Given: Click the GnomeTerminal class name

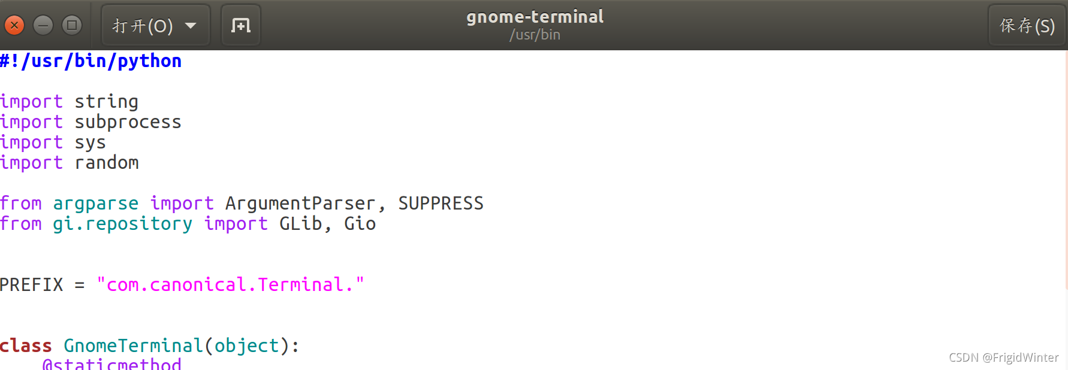Looking at the screenshot, I should [133, 346].
